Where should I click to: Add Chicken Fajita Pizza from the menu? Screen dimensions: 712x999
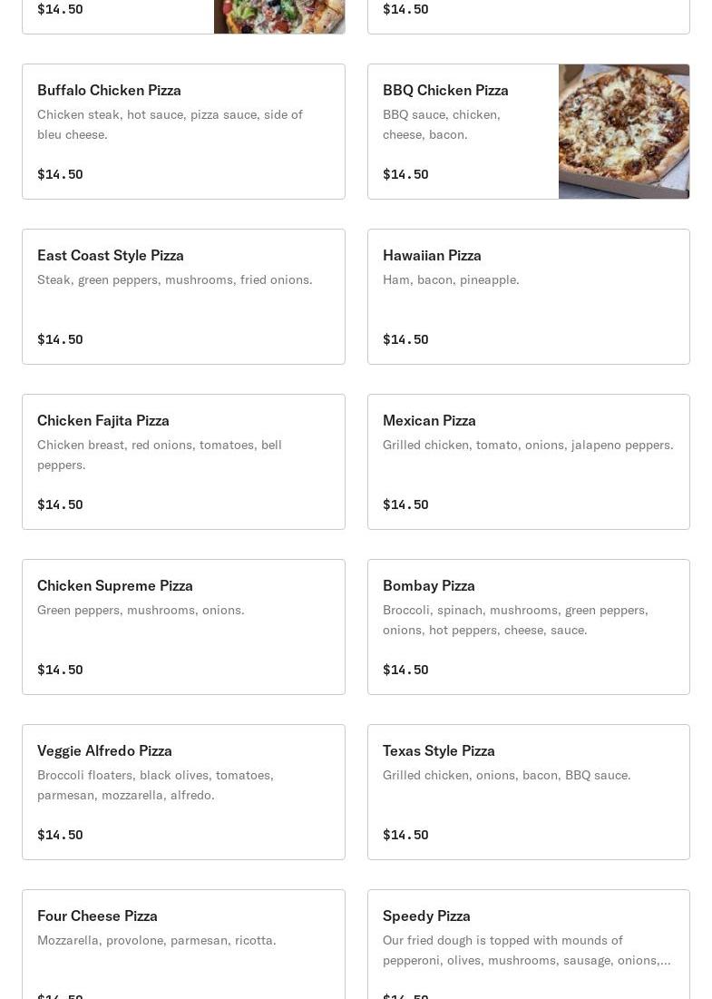tap(183, 462)
